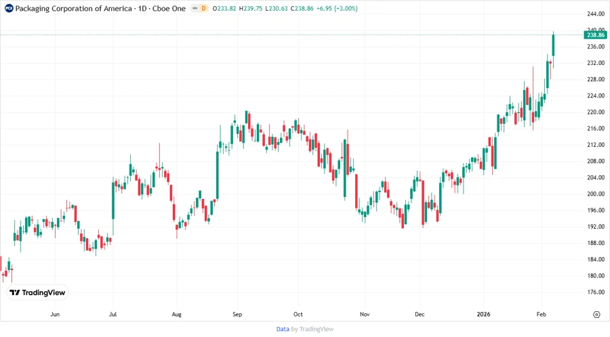
Task: Click the orange D delayed-data indicator
Action: [203, 8]
